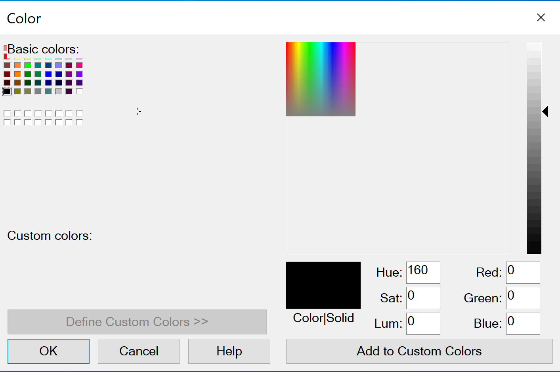Open Help for the Color dialog

pos(229,351)
